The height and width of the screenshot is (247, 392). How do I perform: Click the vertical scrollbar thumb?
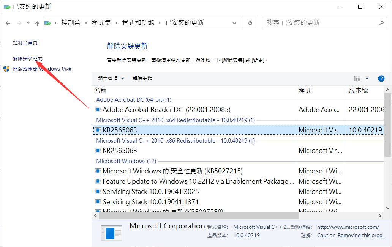(x=388, y=125)
